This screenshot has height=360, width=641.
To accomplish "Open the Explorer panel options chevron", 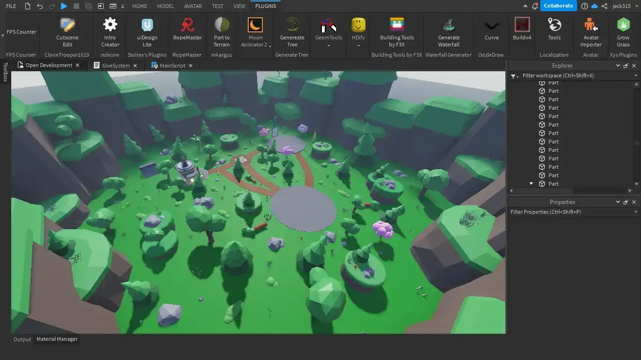I will (618, 66).
